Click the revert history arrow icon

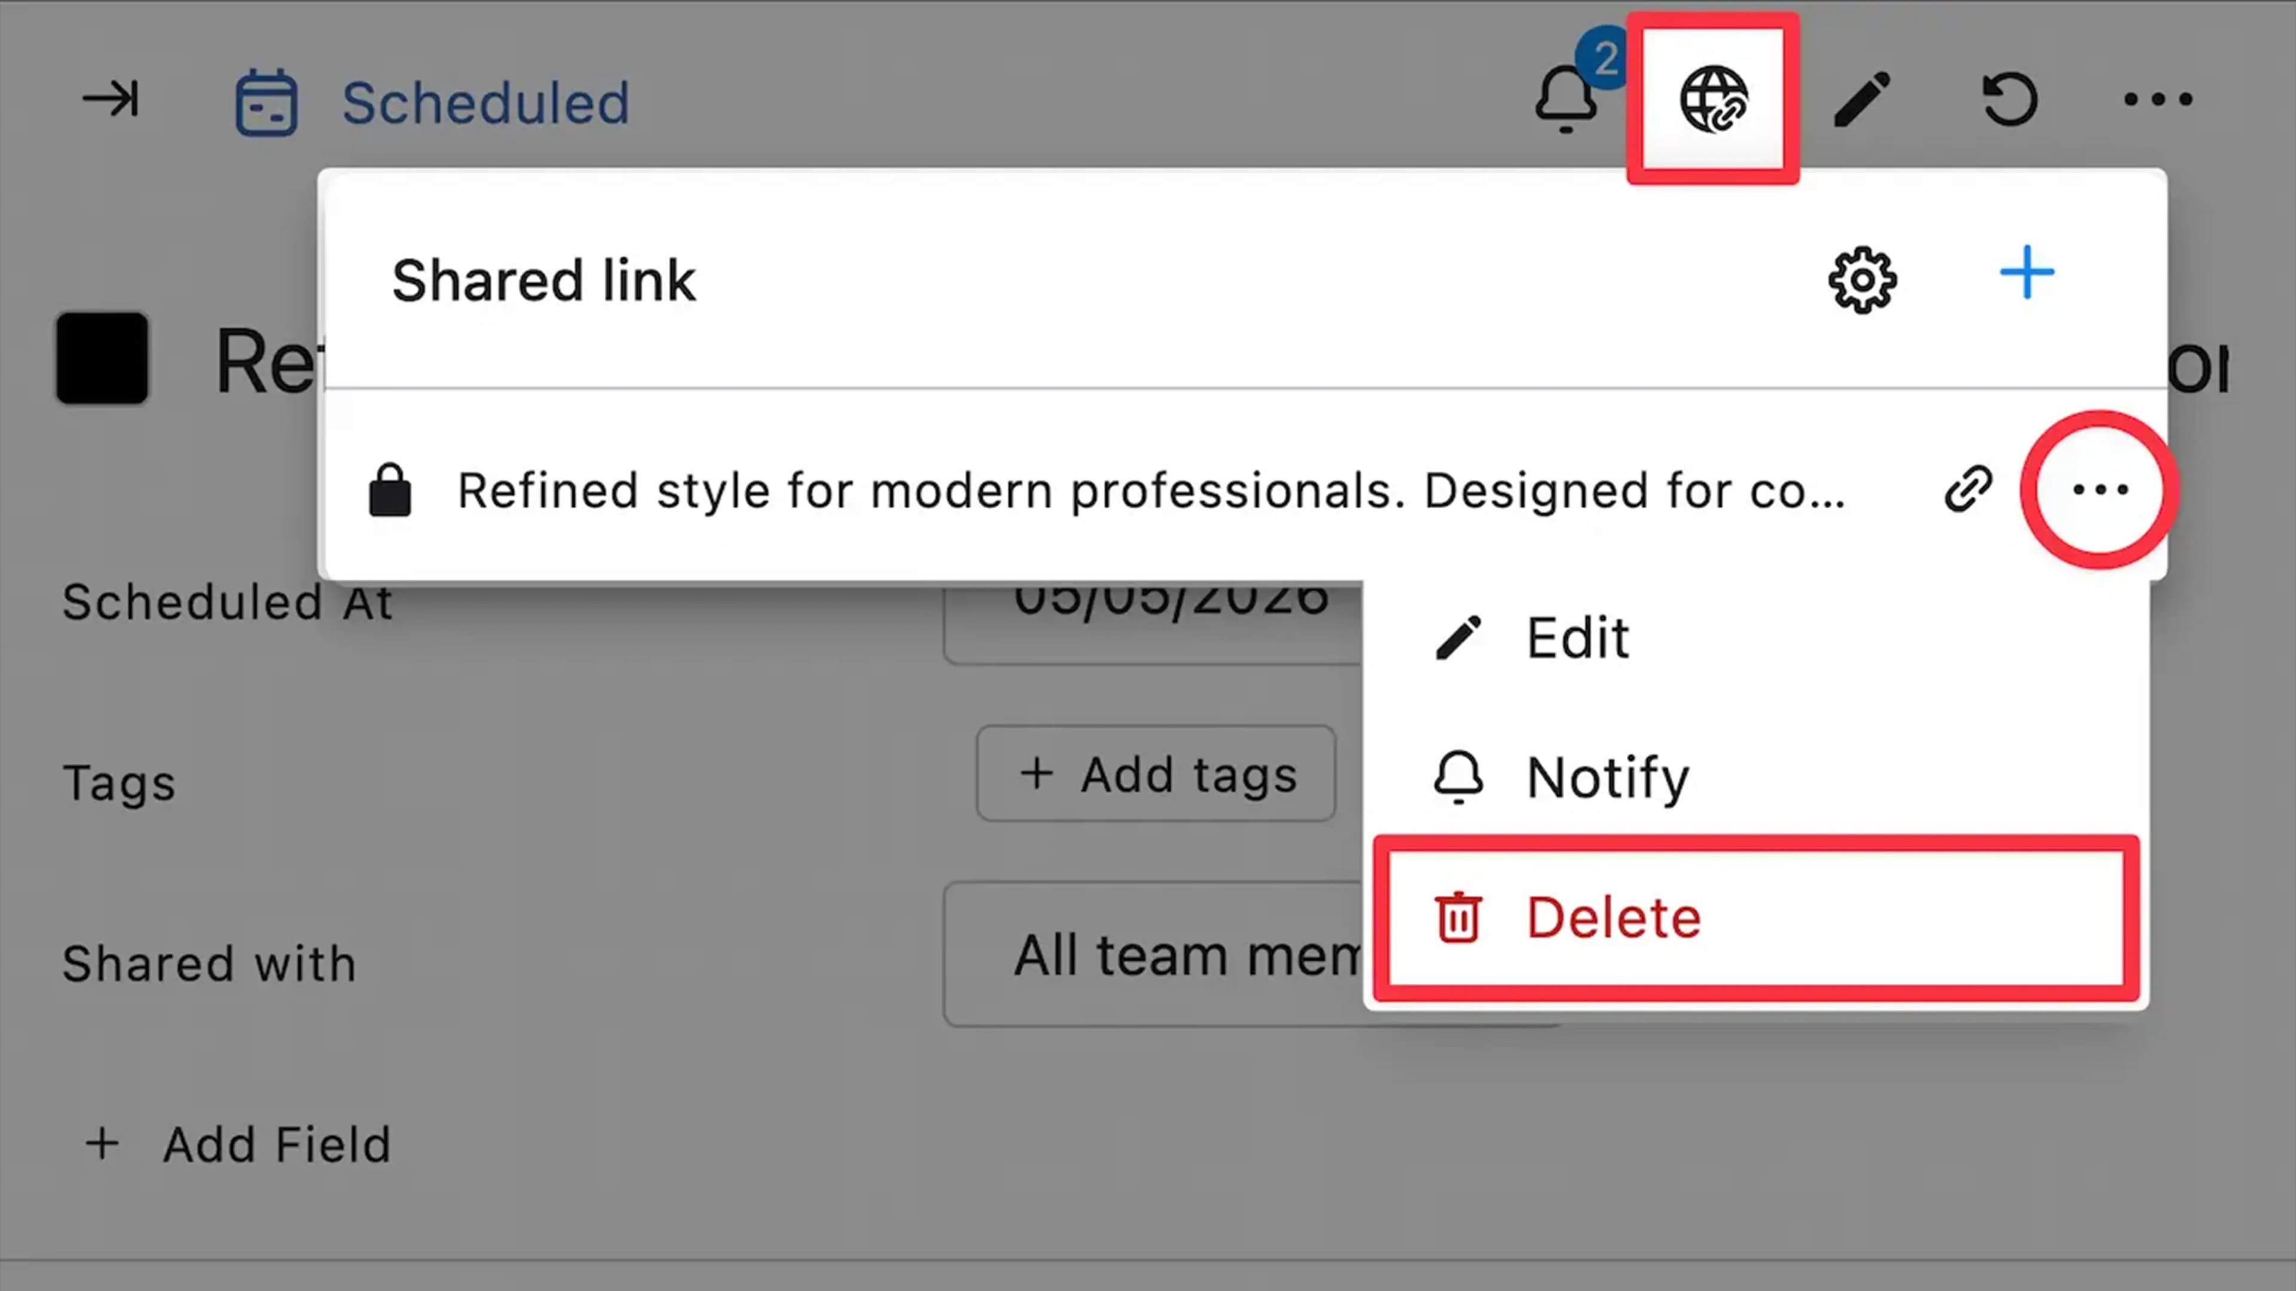pos(2010,99)
